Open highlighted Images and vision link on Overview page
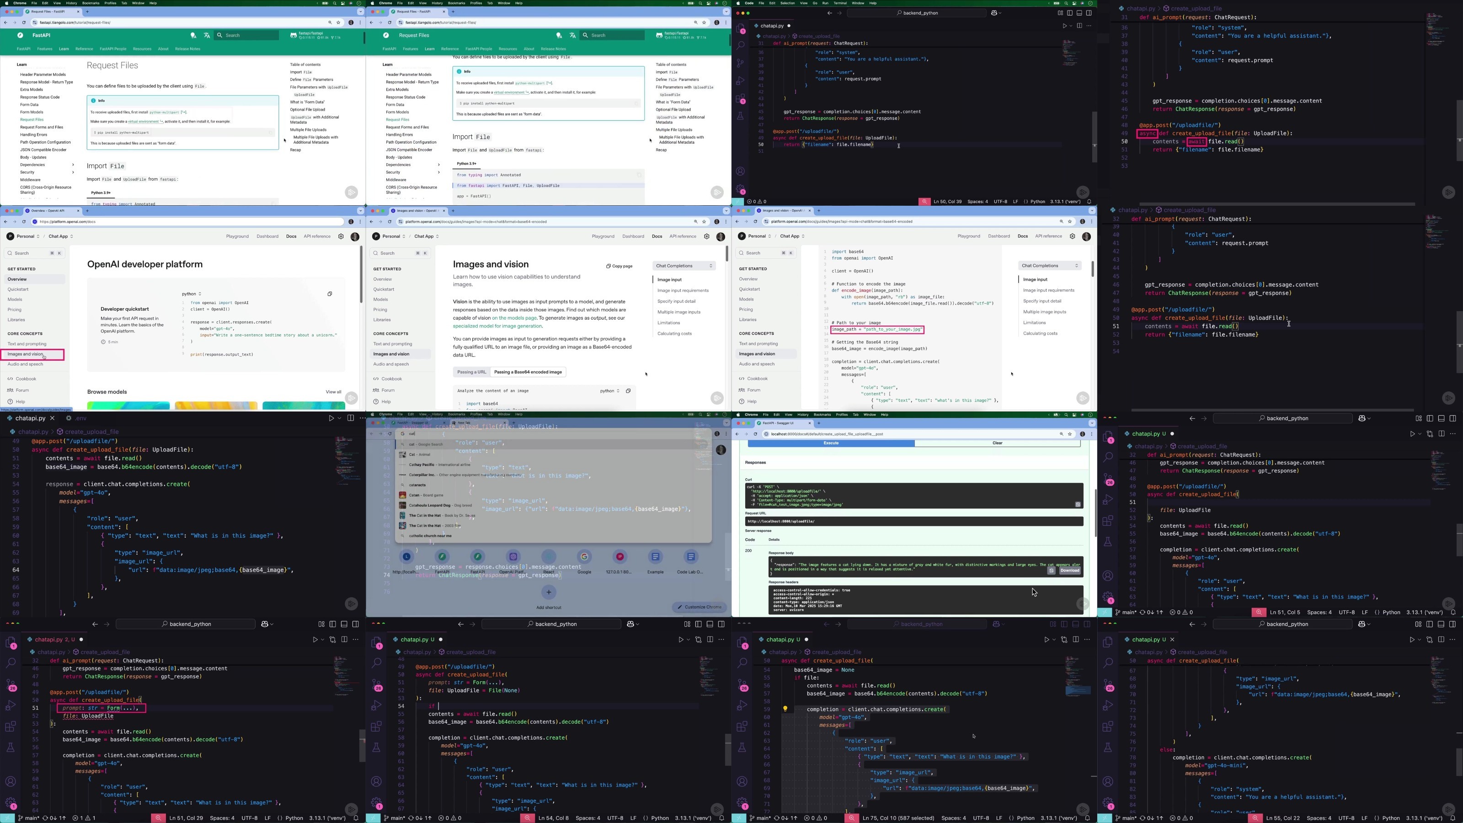Image resolution: width=1463 pixels, height=823 pixels. [x=32, y=354]
